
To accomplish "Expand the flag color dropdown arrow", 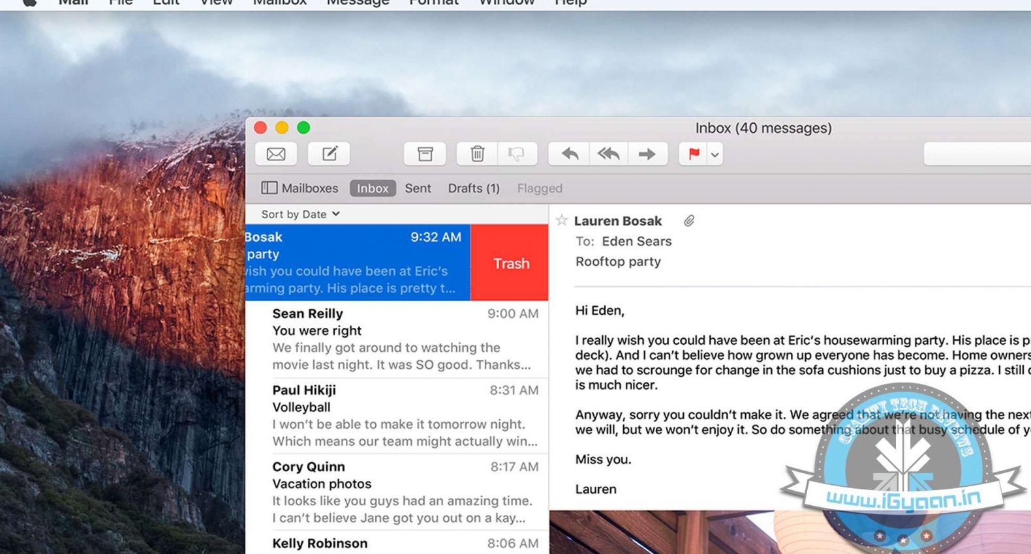I will click(715, 155).
